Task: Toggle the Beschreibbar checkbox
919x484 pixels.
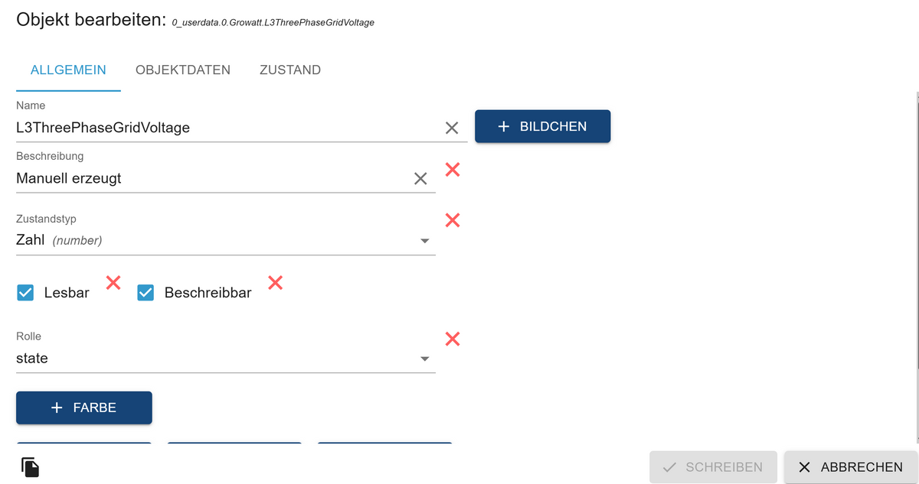Action: click(x=146, y=292)
